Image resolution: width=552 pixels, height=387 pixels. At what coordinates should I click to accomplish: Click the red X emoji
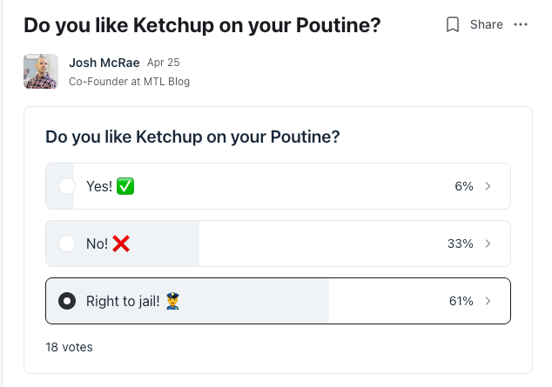click(121, 244)
